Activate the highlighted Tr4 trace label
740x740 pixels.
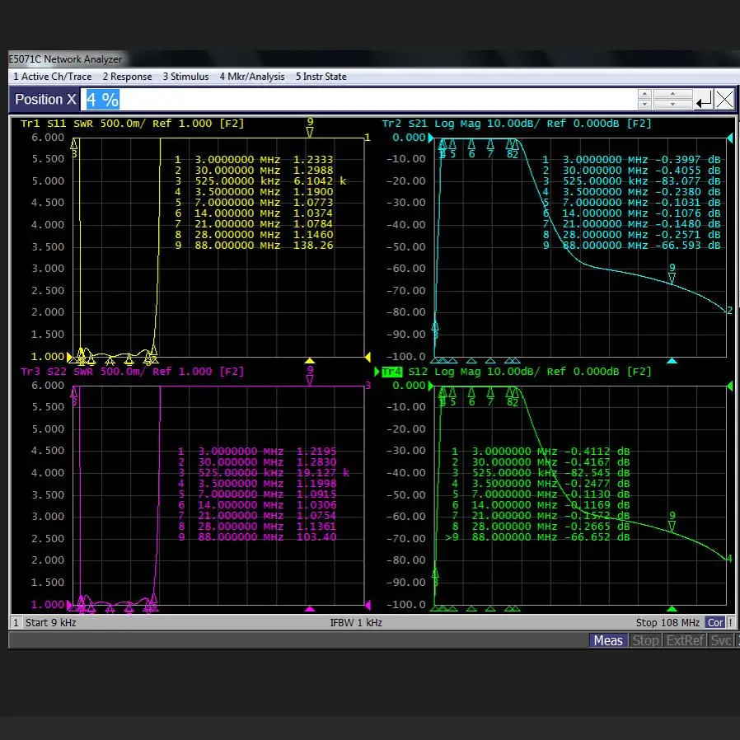(x=392, y=372)
